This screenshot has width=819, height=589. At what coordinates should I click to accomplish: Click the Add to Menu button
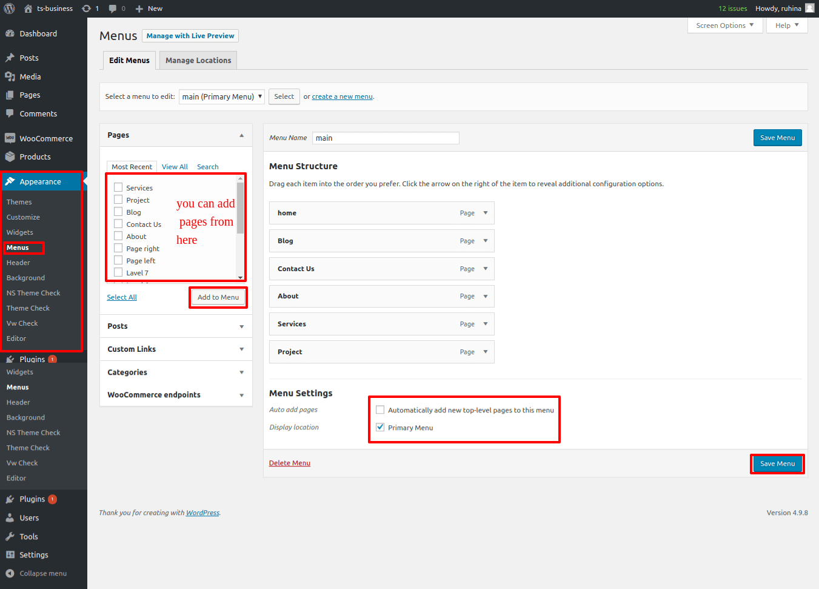click(x=218, y=297)
